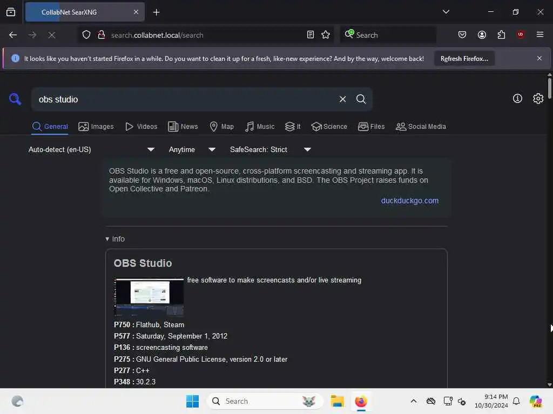Click the P275 GNU General Public License row
Screen dimensions: 553x414
tap(201, 359)
